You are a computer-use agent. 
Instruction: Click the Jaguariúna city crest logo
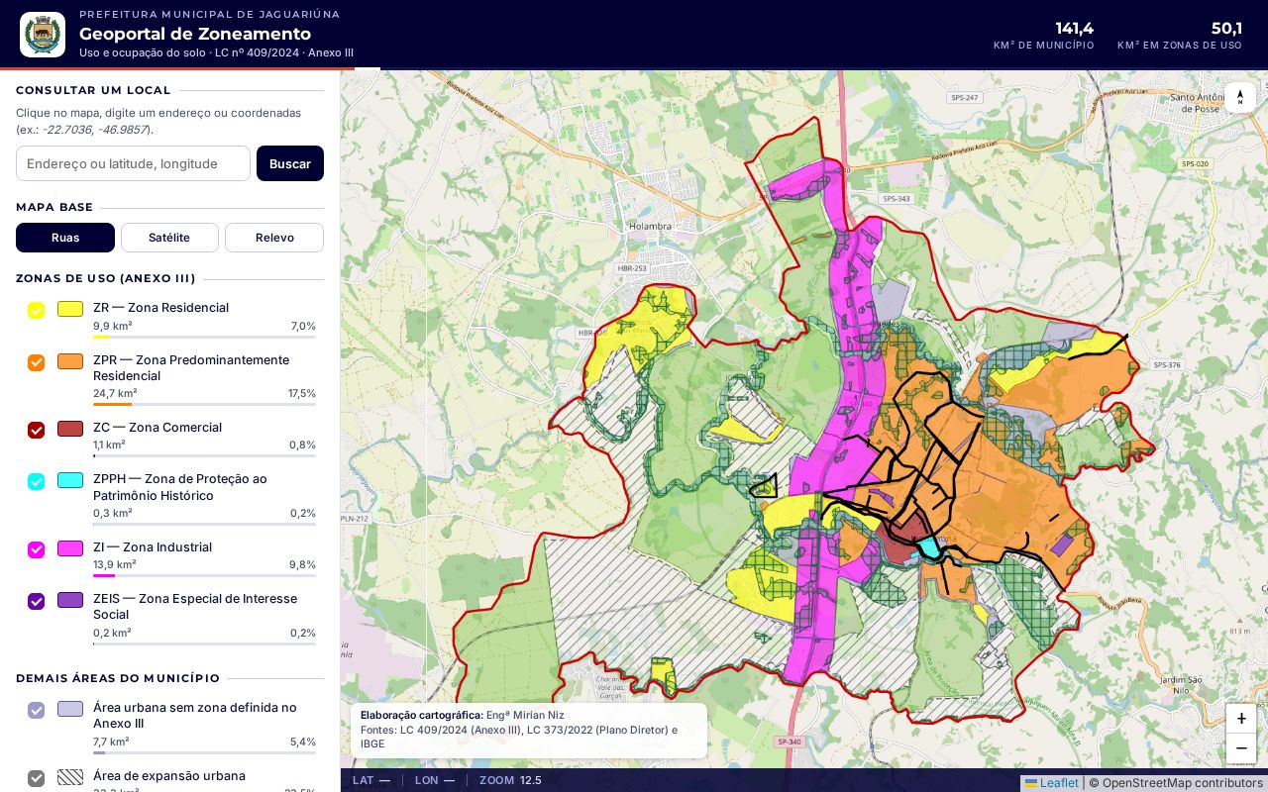click(43, 35)
